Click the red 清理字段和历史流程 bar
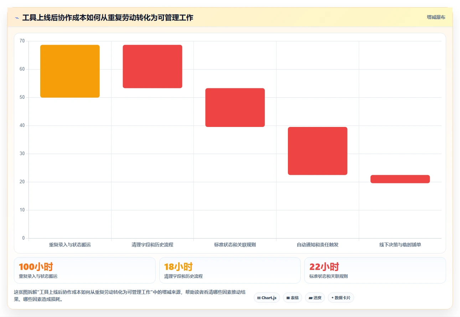The height and width of the screenshot is (317, 460). tap(153, 66)
